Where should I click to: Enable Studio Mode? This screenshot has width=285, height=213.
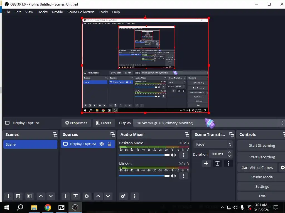262,177
